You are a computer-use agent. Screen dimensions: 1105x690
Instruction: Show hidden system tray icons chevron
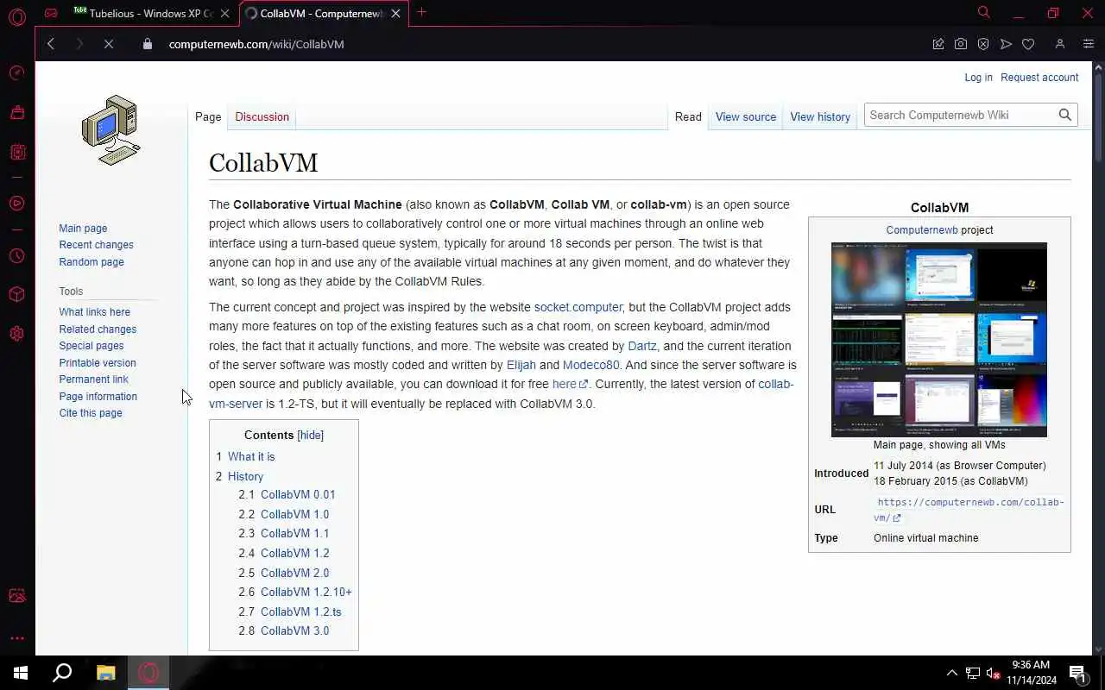click(952, 673)
